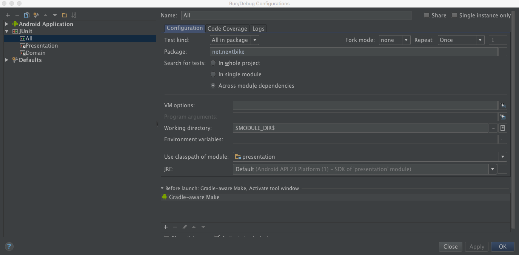Switch to the Code Coverage tab
Screen dimensions: 519x255
click(x=227, y=28)
